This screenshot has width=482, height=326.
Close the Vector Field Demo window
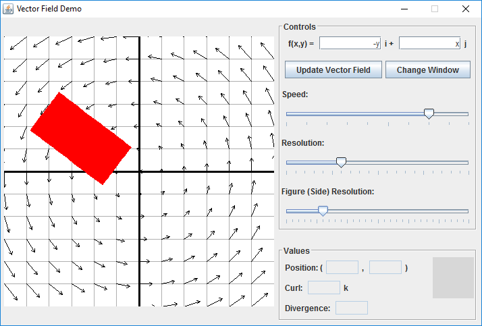pos(466,9)
